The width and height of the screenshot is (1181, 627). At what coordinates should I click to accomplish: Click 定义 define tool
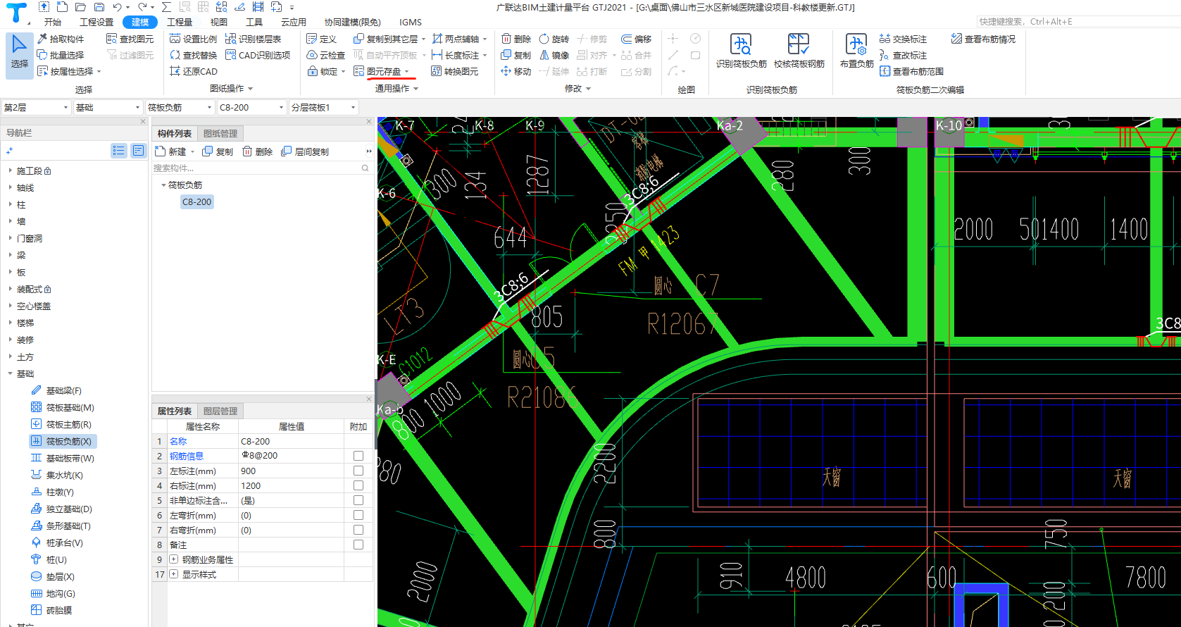pyautogui.click(x=322, y=39)
